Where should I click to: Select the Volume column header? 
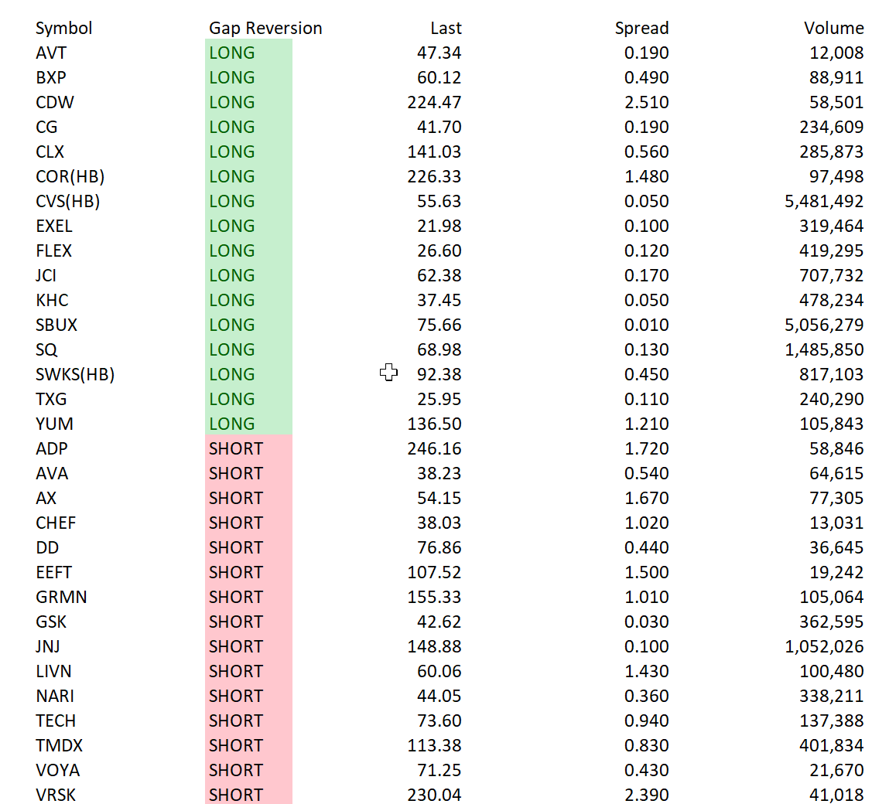[834, 28]
